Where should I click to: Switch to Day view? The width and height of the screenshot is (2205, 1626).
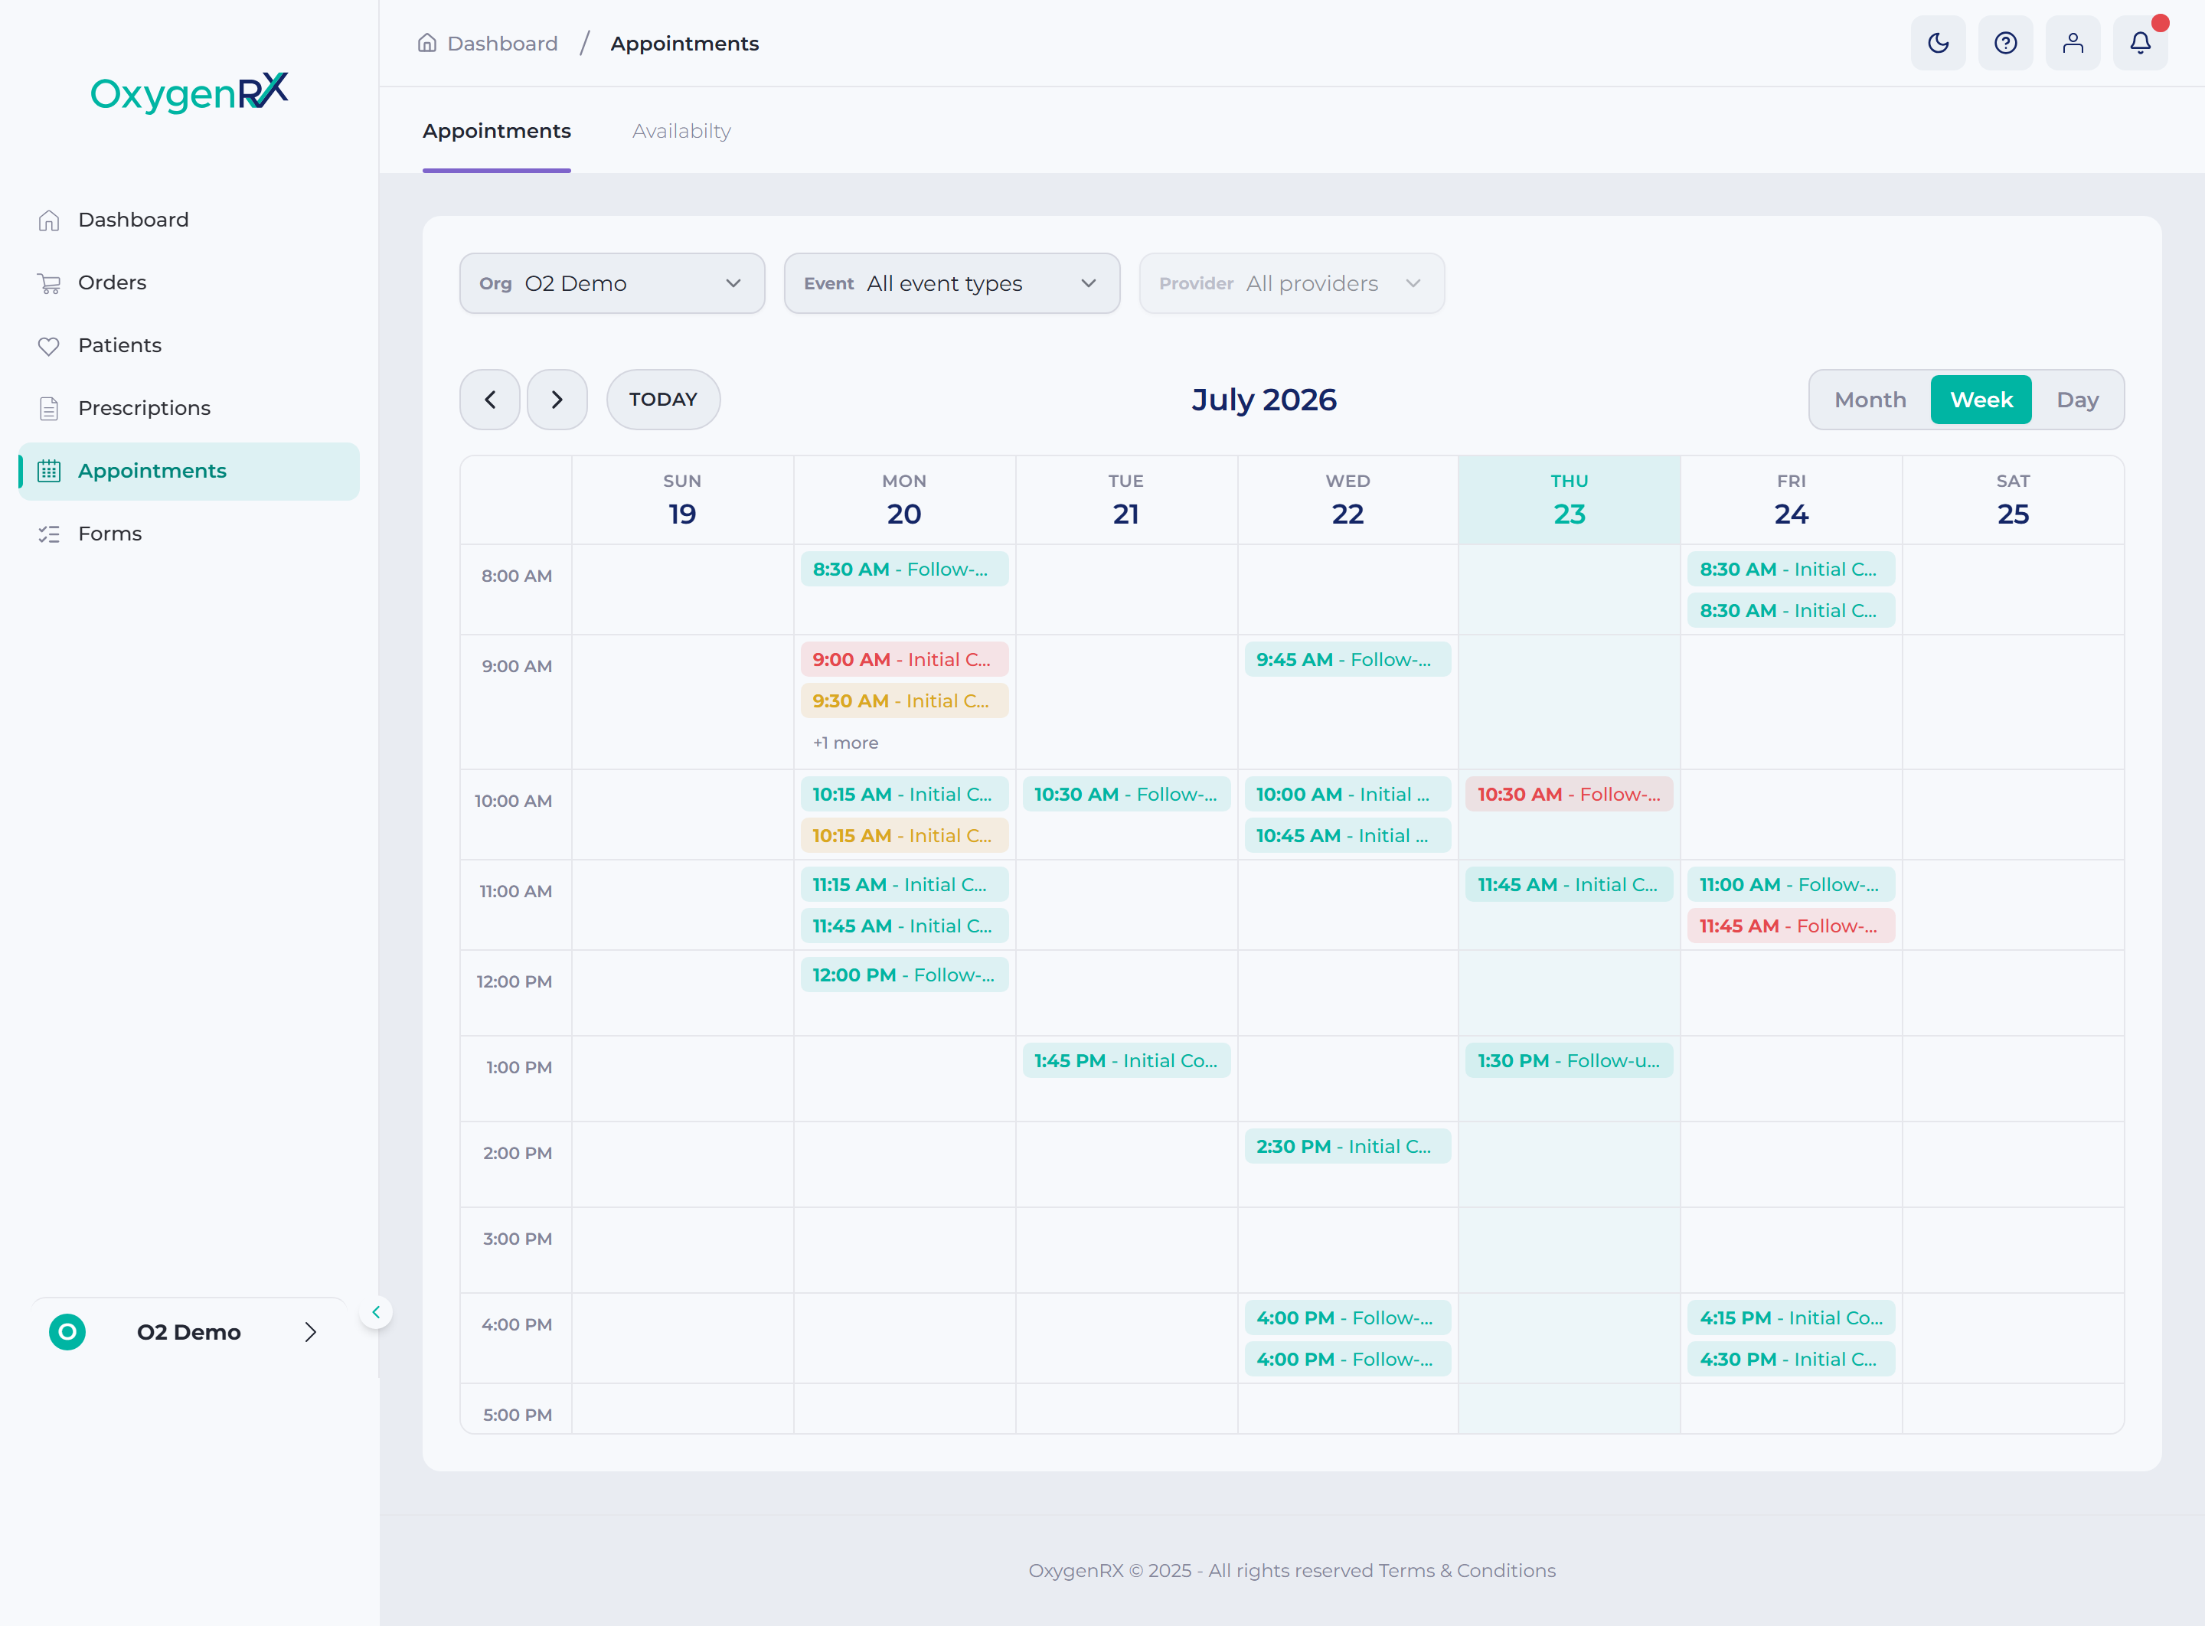(x=2077, y=400)
